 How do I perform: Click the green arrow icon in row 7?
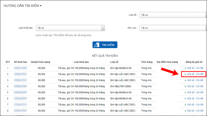click(x=185, y=104)
